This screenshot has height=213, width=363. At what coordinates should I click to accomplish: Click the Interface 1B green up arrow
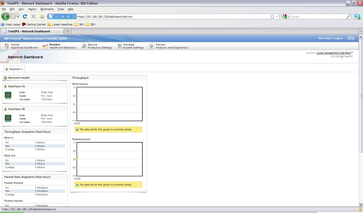click(x=5, y=109)
